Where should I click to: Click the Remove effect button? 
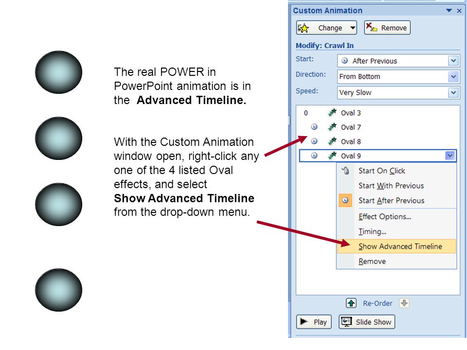(387, 28)
